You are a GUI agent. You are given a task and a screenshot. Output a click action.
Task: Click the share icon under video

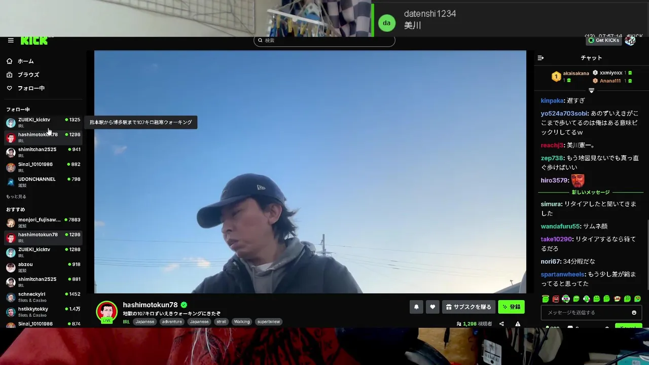pos(501,323)
